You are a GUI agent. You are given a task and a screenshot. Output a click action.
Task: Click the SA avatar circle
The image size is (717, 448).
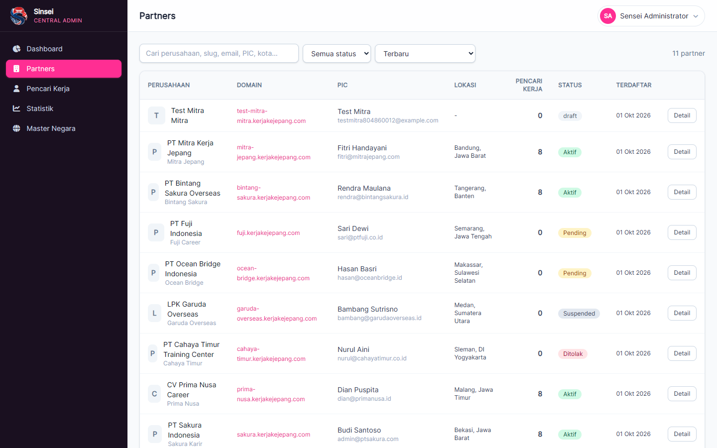pos(608,16)
